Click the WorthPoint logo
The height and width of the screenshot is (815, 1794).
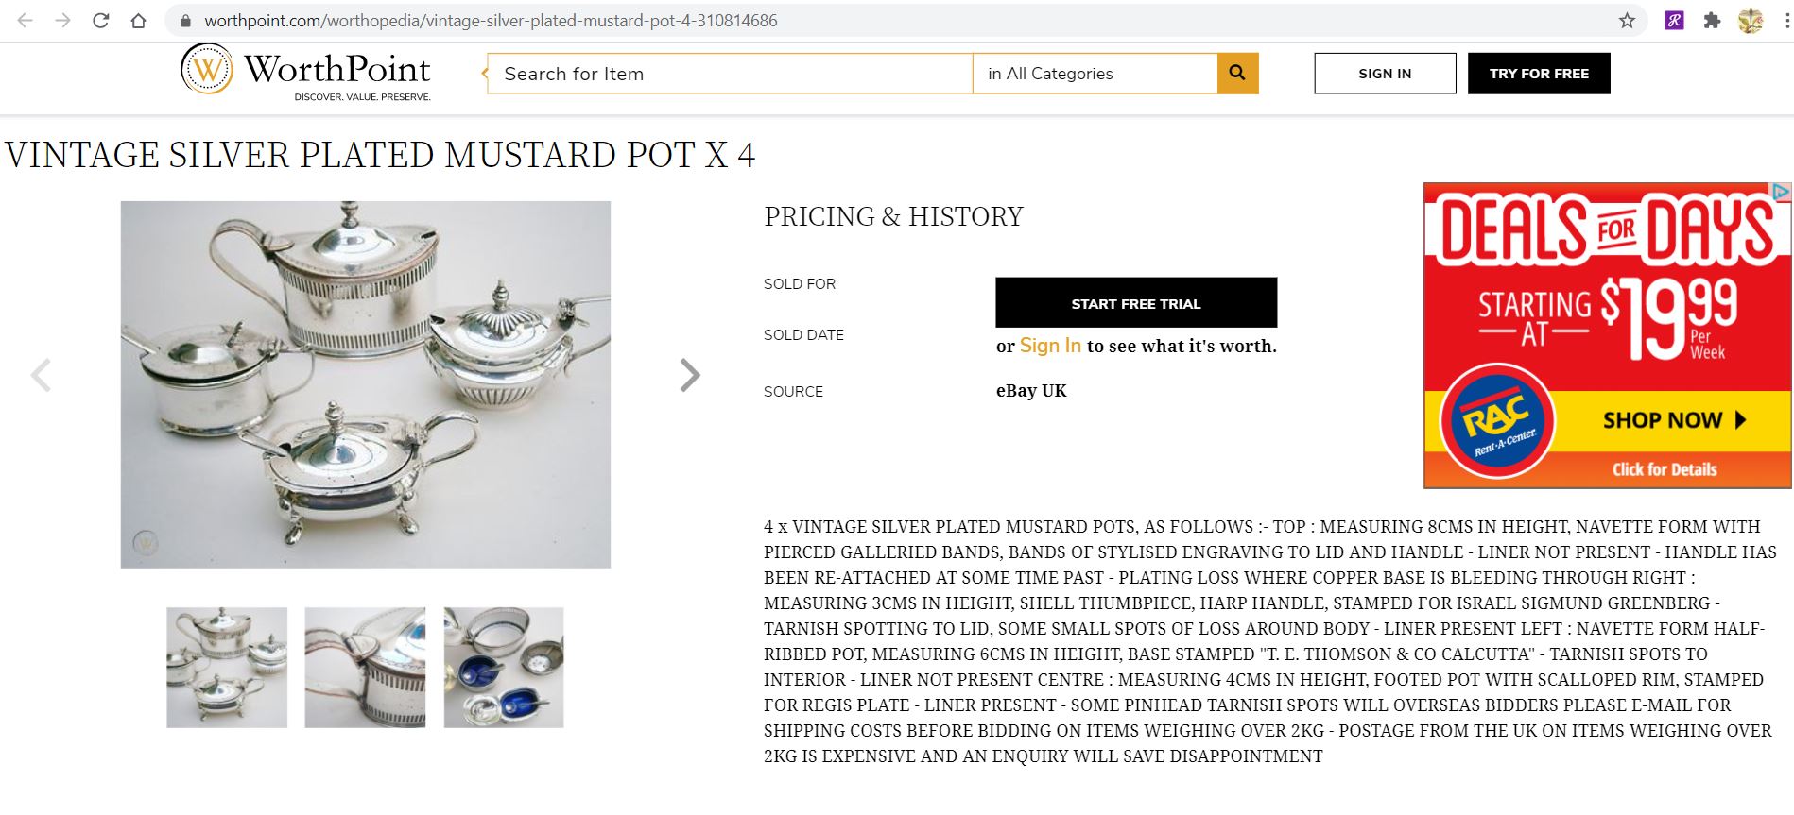pos(306,72)
